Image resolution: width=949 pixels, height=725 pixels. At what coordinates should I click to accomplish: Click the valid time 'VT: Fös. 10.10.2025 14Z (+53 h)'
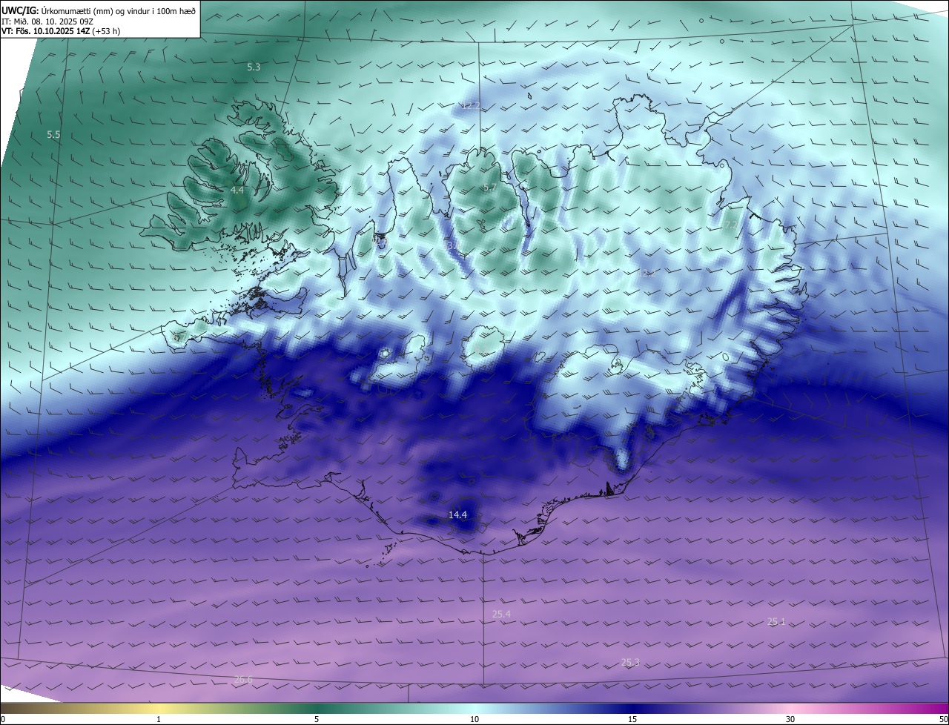(61, 31)
